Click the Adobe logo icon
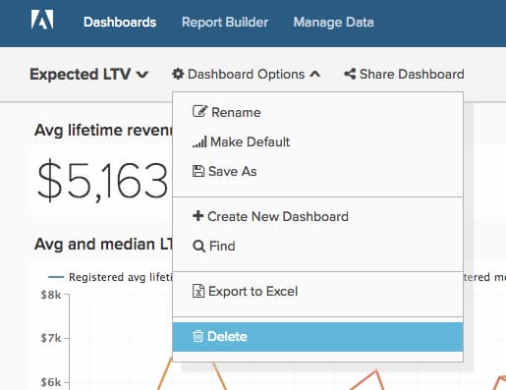This screenshot has height=390, width=506. 42,20
